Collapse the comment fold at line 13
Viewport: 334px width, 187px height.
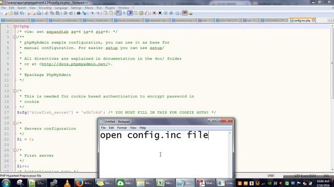point(15,91)
